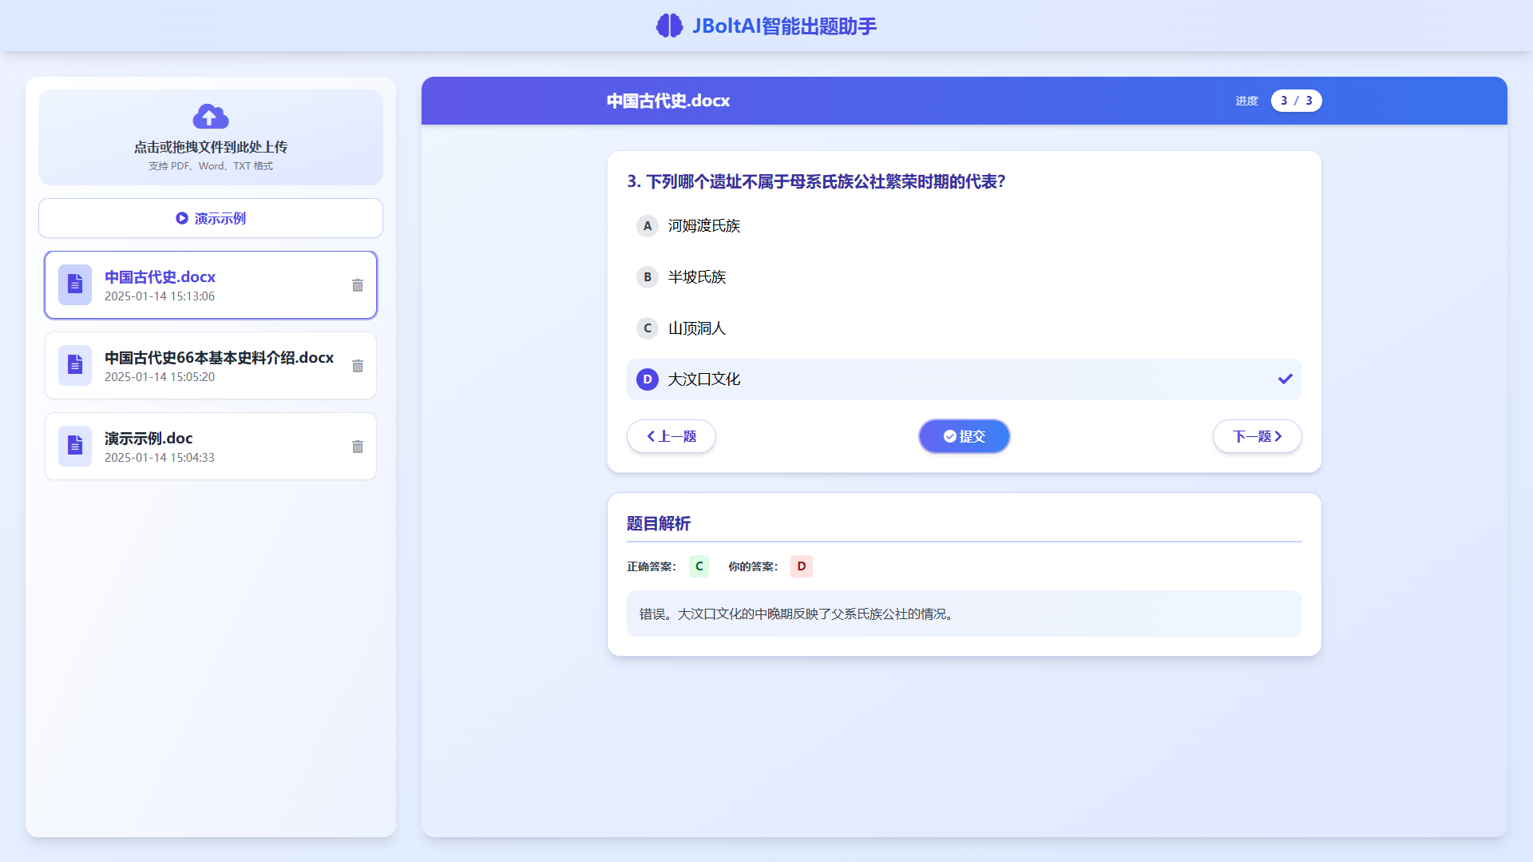
Task: Click the cloud upload icon
Action: [211, 117]
